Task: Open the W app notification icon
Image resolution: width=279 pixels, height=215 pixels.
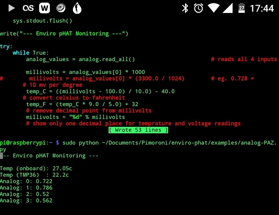Action: (45, 8)
